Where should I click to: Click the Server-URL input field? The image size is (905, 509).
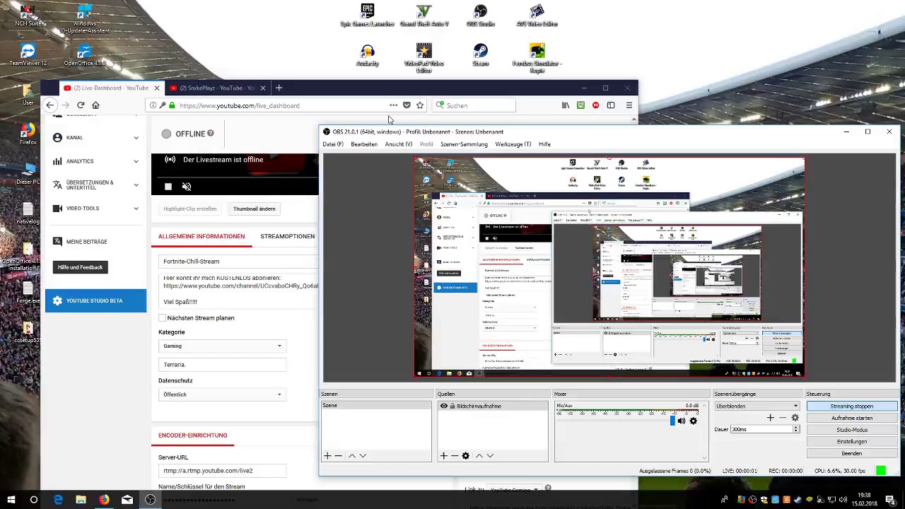pos(222,471)
